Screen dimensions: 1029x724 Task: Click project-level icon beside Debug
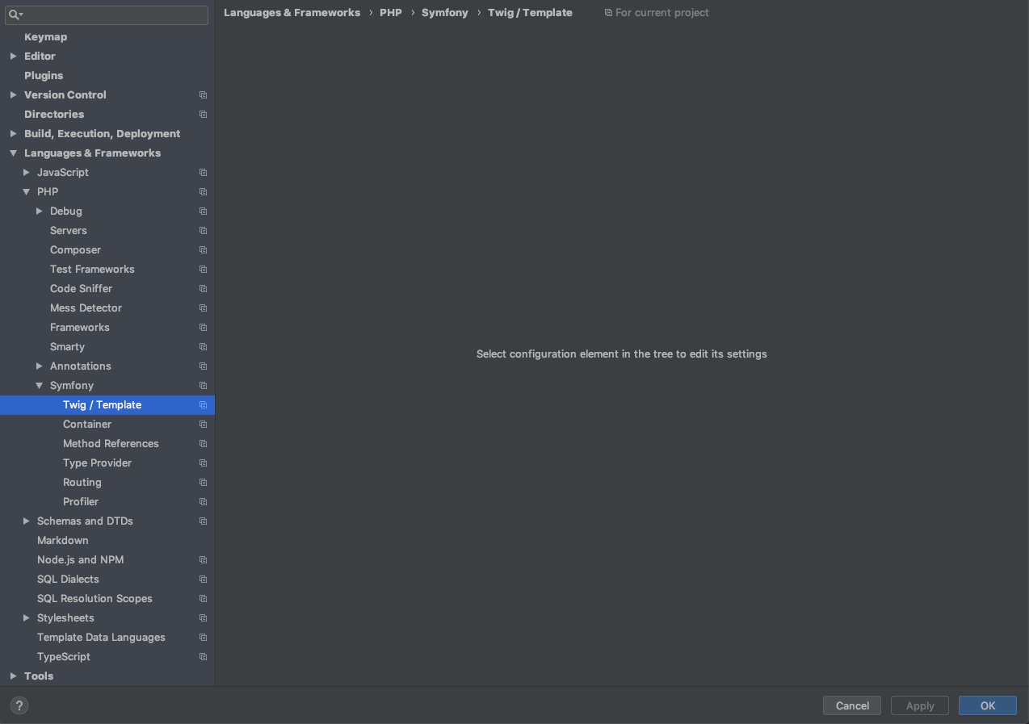pyautogui.click(x=203, y=211)
